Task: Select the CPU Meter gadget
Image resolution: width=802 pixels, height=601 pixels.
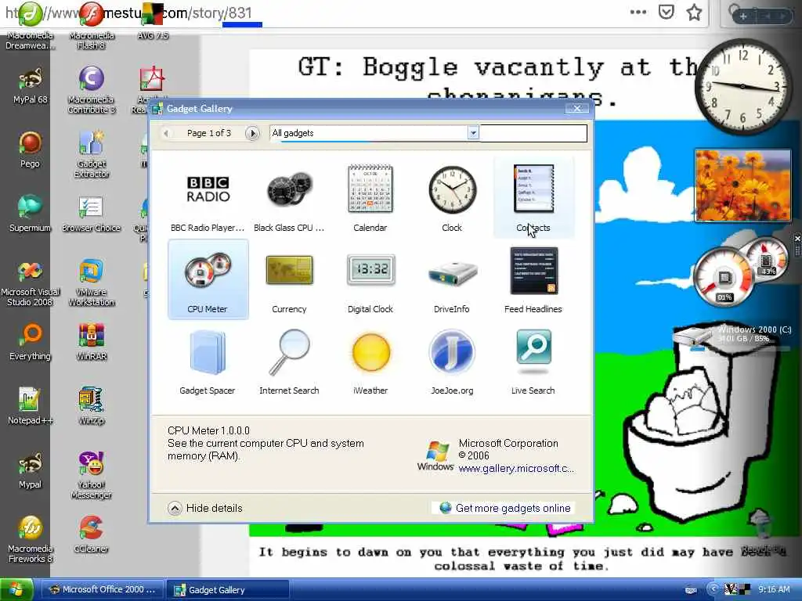Action: click(x=208, y=279)
